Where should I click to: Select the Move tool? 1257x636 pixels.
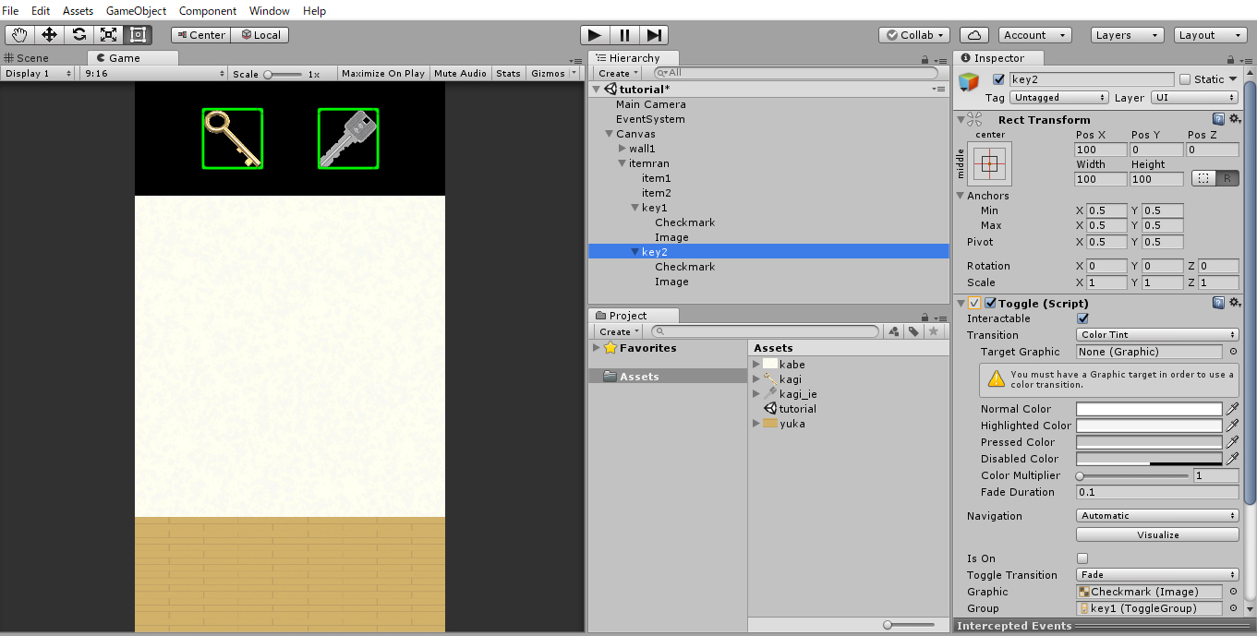[x=50, y=35]
